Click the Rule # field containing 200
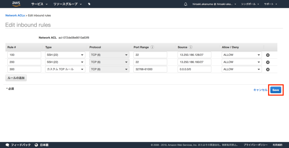The width and height of the screenshot is (289, 148). point(24,62)
